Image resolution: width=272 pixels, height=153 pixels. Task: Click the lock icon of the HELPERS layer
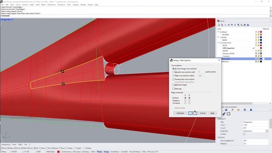click(258, 35)
